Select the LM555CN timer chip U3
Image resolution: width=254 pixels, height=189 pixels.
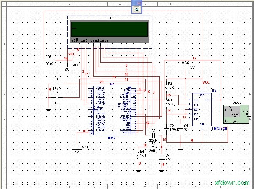202,109
